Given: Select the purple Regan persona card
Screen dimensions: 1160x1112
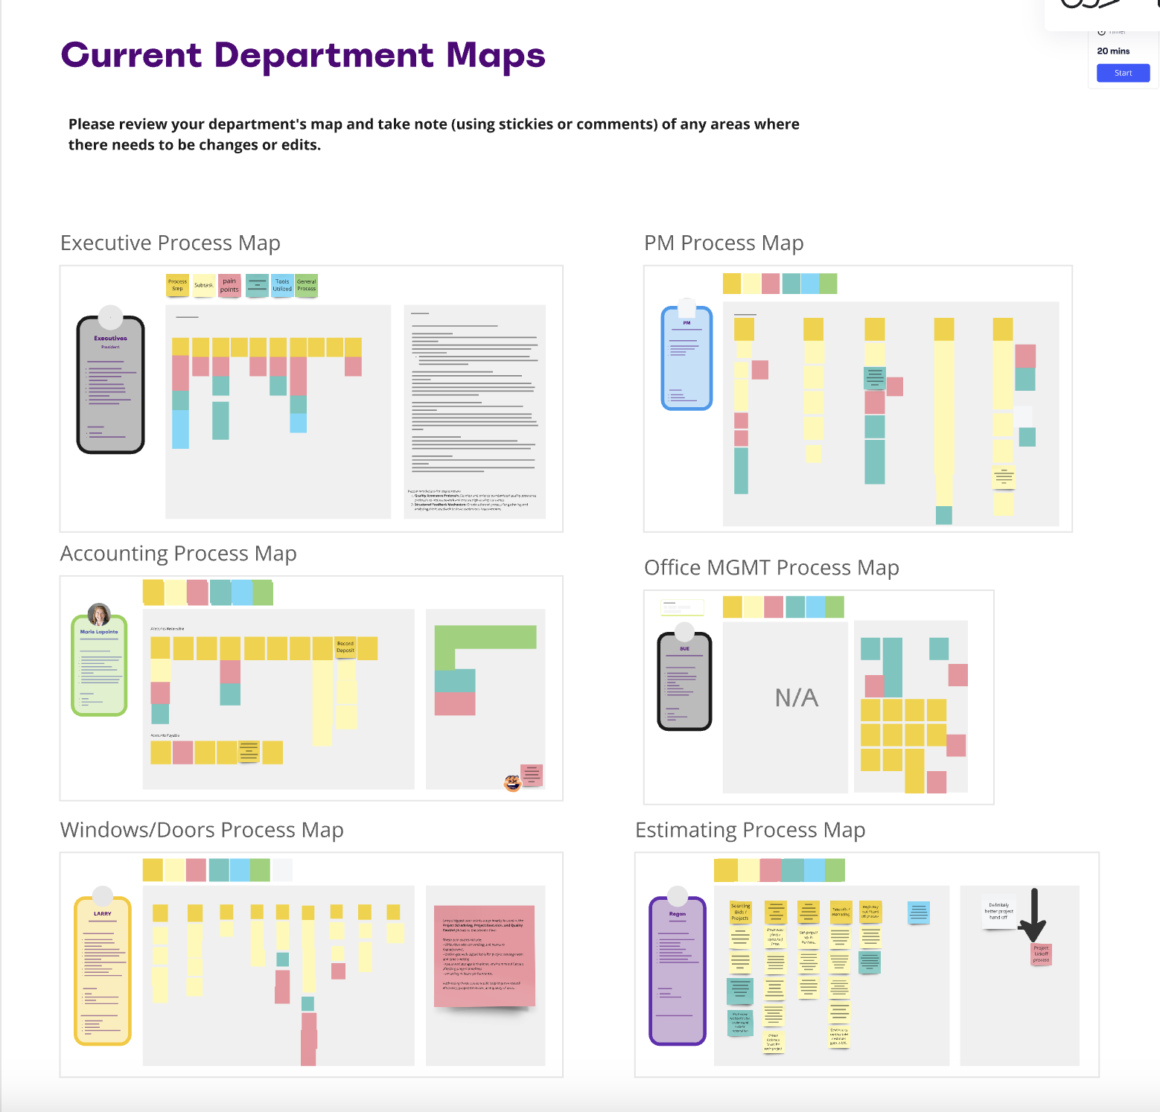Looking at the screenshot, I should click(677, 971).
